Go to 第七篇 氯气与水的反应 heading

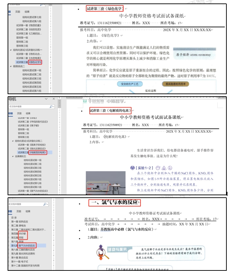[x=27, y=246]
